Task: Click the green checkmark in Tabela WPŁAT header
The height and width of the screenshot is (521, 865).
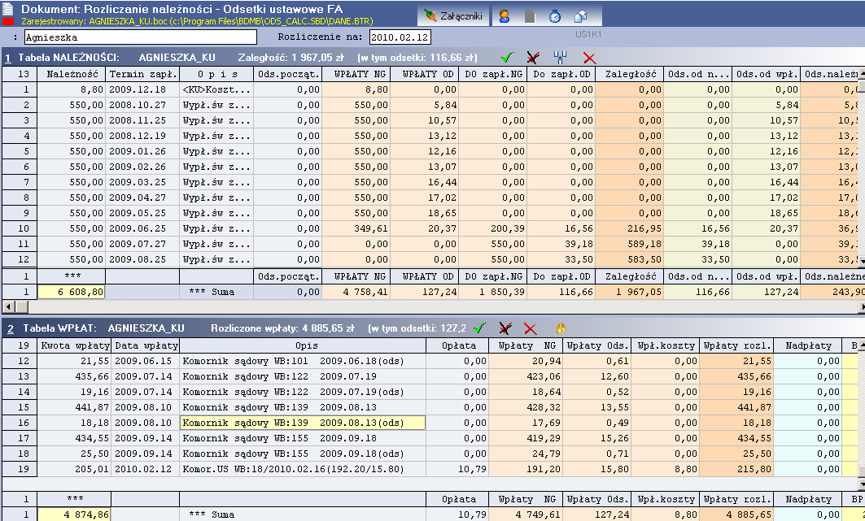Action: (479, 328)
